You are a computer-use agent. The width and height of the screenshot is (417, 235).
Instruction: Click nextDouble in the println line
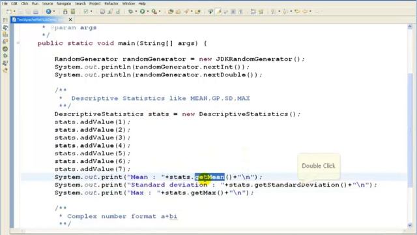[224, 75]
